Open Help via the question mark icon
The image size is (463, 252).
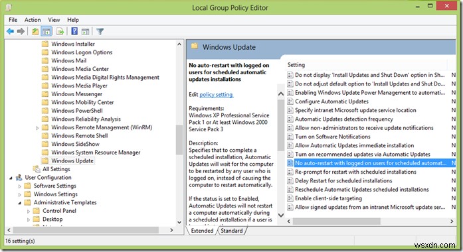74,31
